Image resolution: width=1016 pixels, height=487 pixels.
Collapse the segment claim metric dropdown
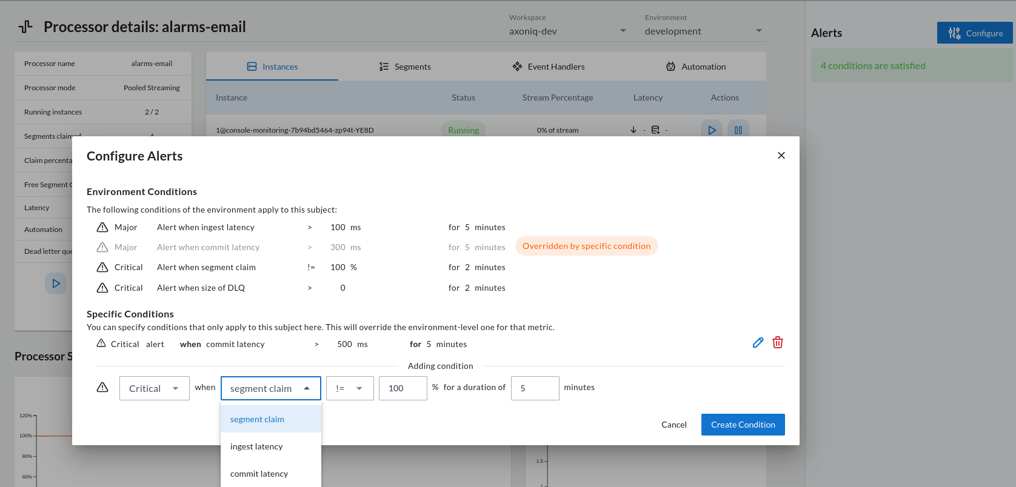pos(271,388)
